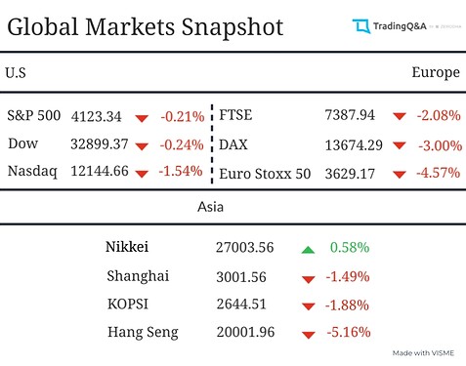Click the red down arrow beside Shanghai
466x366 pixels.
point(308,279)
